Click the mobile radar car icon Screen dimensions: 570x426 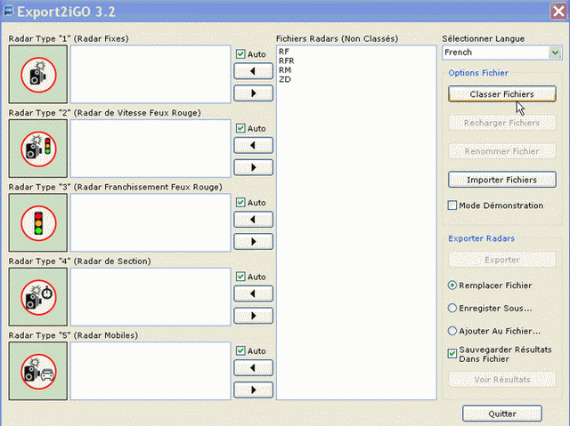[x=38, y=370]
